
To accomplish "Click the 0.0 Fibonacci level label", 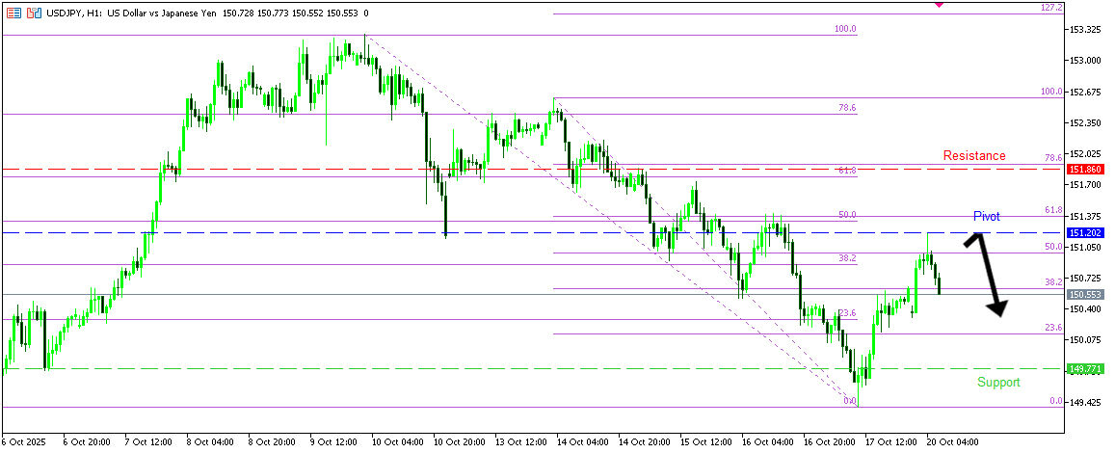I will pyautogui.click(x=1055, y=401).
